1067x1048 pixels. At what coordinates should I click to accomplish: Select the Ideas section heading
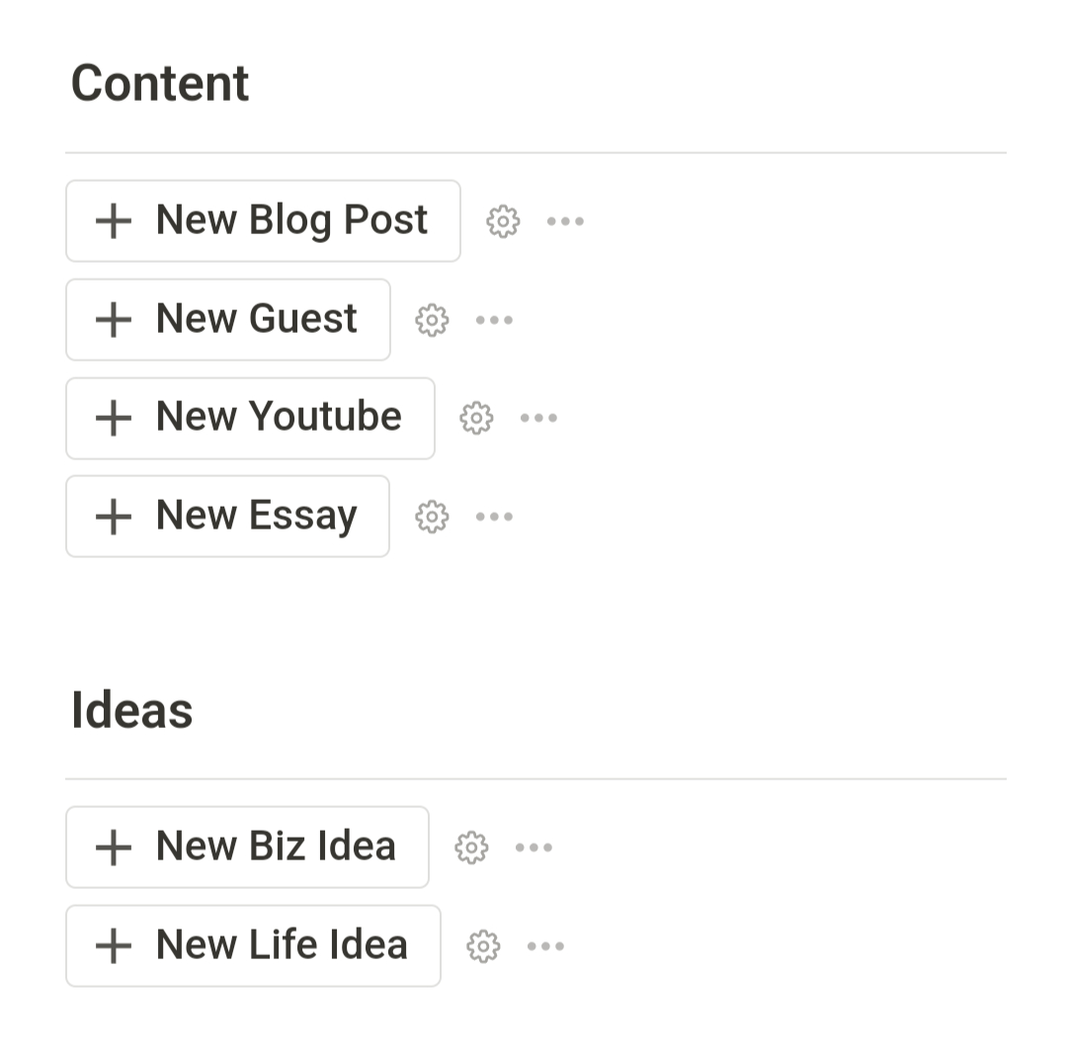(131, 710)
